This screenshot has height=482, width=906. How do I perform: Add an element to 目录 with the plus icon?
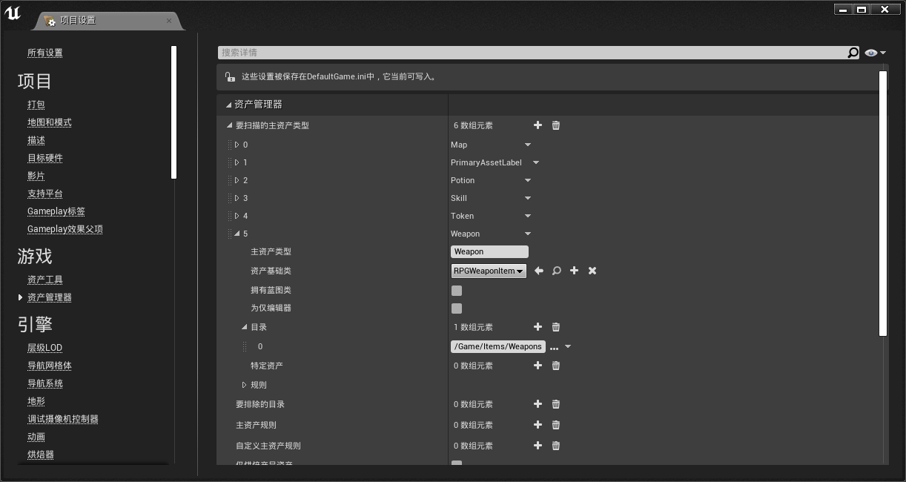tap(538, 327)
